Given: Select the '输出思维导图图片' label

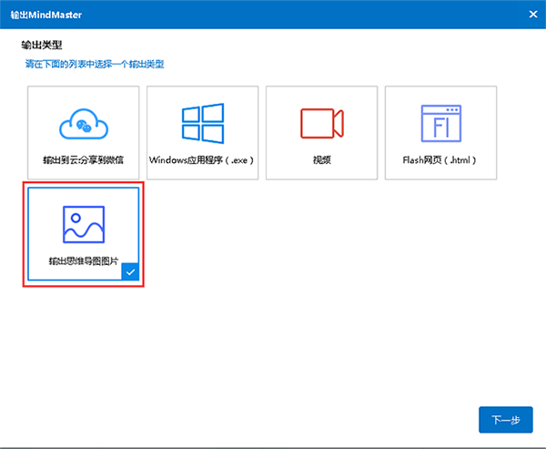Looking at the screenshot, I should (84, 260).
